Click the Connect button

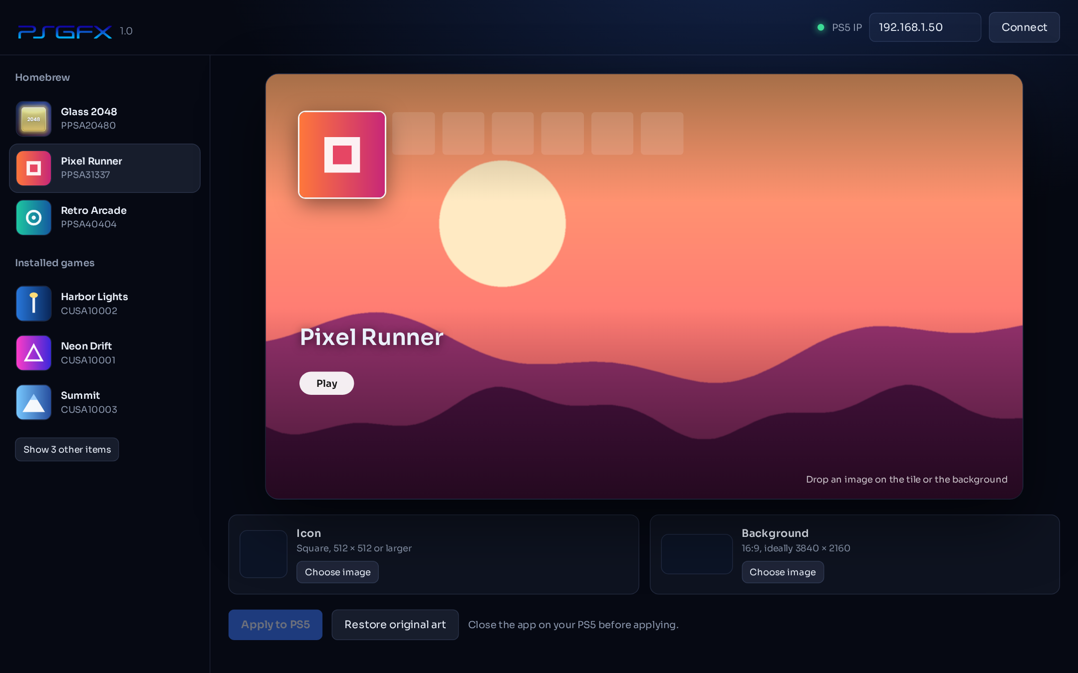coord(1024,27)
